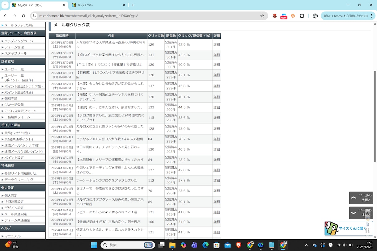Image resolution: width=377 pixels, height=251 pixels.
Task: Open 決済連携設定 in the sidebar
Action: coord(14,202)
